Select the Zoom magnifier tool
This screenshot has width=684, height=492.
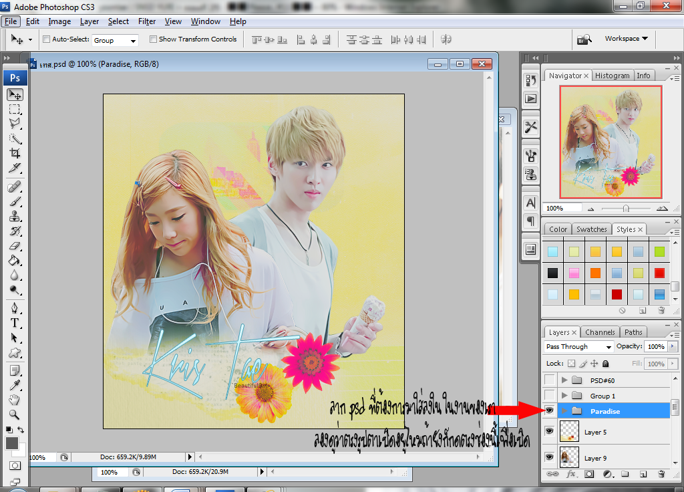click(x=15, y=414)
